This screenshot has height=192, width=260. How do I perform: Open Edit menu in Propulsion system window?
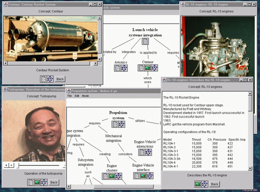tap(77, 96)
